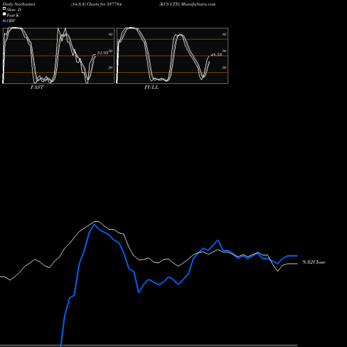The width and height of the screenshot is (347, 347).
Task: Click the 50 level label in FULL chart
Action: coord(224,51)
